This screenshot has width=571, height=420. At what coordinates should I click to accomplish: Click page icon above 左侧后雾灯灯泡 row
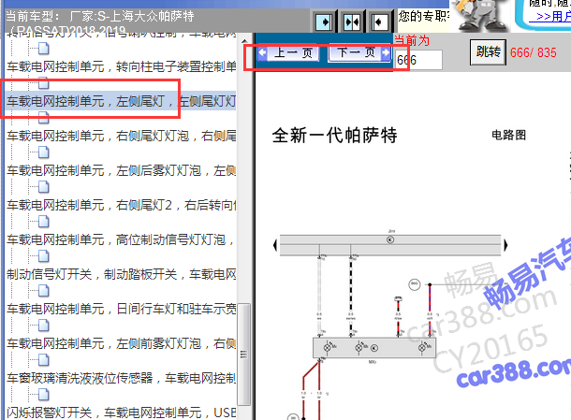(x=44, y=152)
